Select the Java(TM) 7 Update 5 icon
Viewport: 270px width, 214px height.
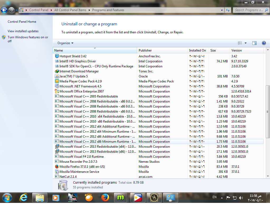pos(57,76)
